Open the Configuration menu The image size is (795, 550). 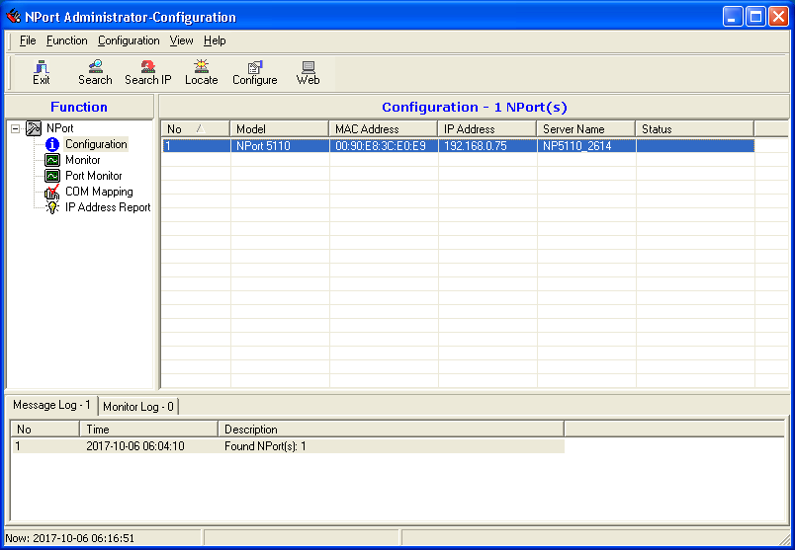(x=129, y=40)
